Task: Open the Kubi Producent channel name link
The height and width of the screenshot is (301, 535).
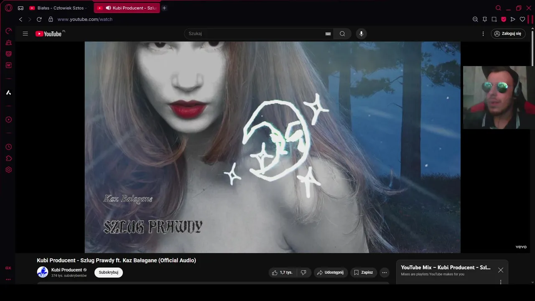Action: (66, 270)
